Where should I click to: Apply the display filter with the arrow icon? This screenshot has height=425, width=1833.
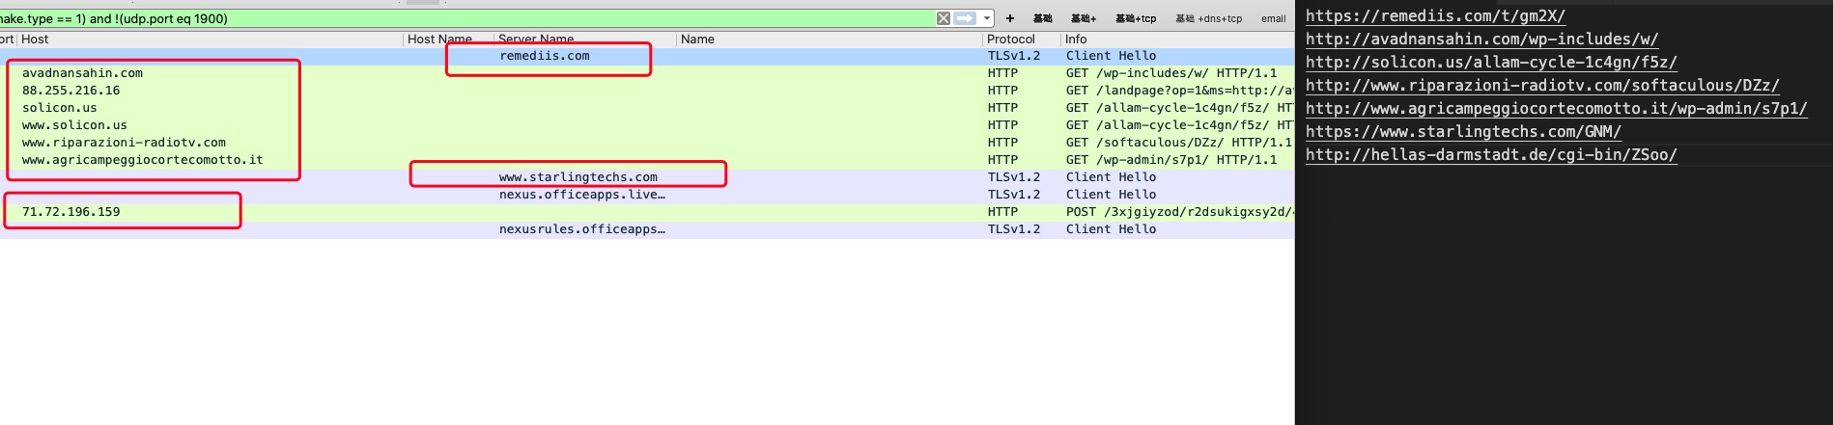pyautogui.click(x=965, y=18)
